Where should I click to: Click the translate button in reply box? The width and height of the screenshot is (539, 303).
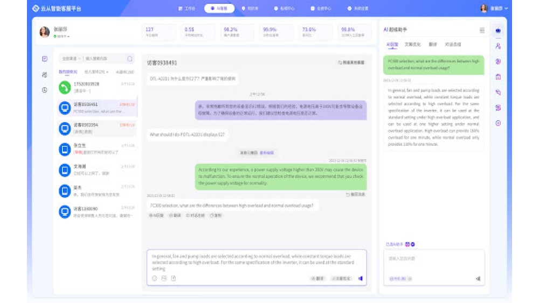(317, 279)
